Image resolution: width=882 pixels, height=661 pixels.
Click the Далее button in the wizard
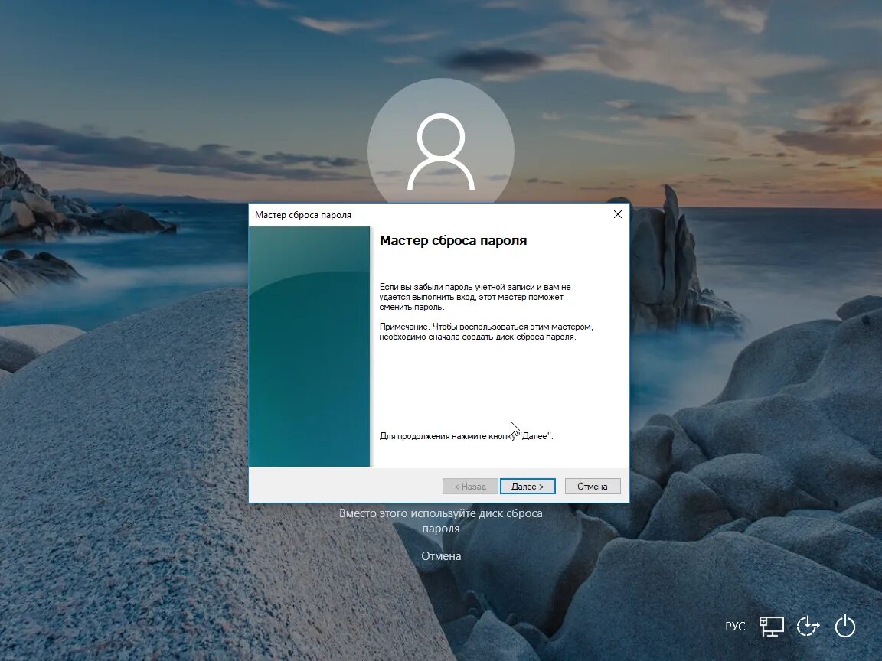click(x=527, y=487)
